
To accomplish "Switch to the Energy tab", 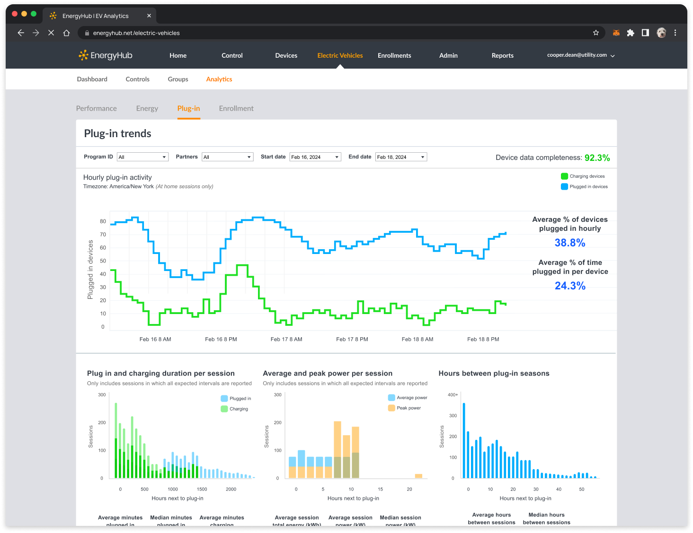I will (x=147, y=108).
